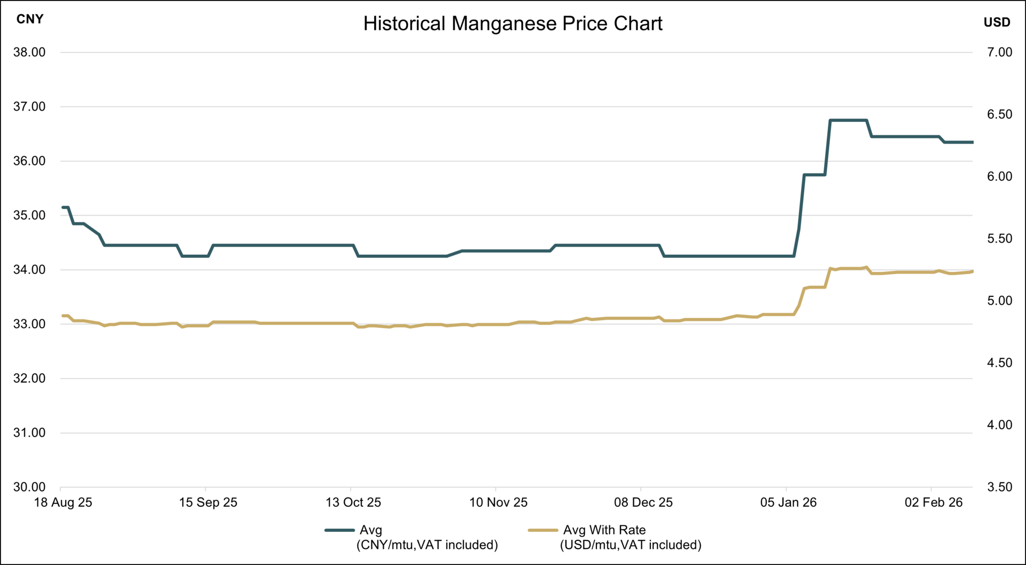Select the 15 Sep 25 date label
Image resolution: width=1026 pixels, height=565 pixels.
[208, 503]
